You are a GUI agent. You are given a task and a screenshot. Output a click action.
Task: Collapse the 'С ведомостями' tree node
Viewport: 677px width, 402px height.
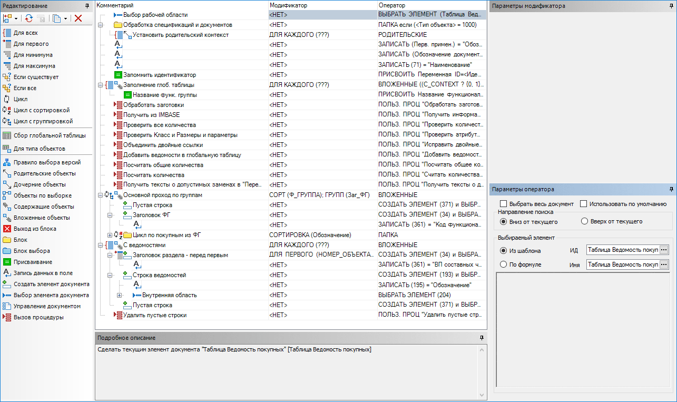pyautogui.click(x=101, y=245)
